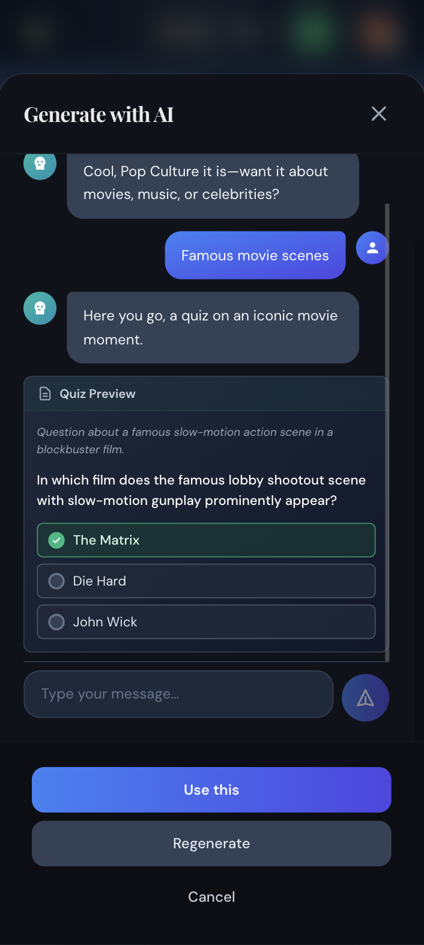Regenerate the quiz question
This screenshot has width=424, height=945.
(x=211, y=843)
